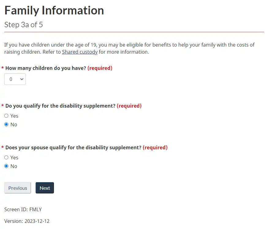Screen dimensions: 273x229
Task: Choose Yes for spouse disability supplement
Action: click(x=6, y=158)
